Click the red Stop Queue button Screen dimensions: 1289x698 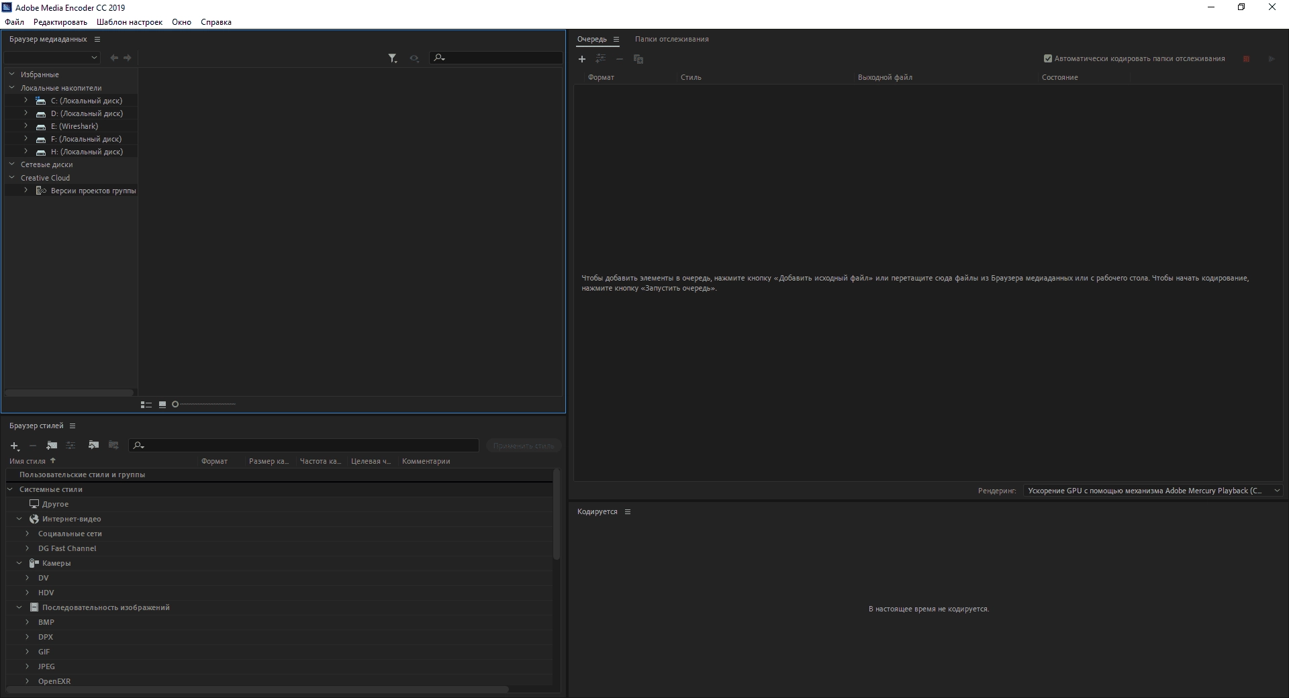click(1247, 59)
